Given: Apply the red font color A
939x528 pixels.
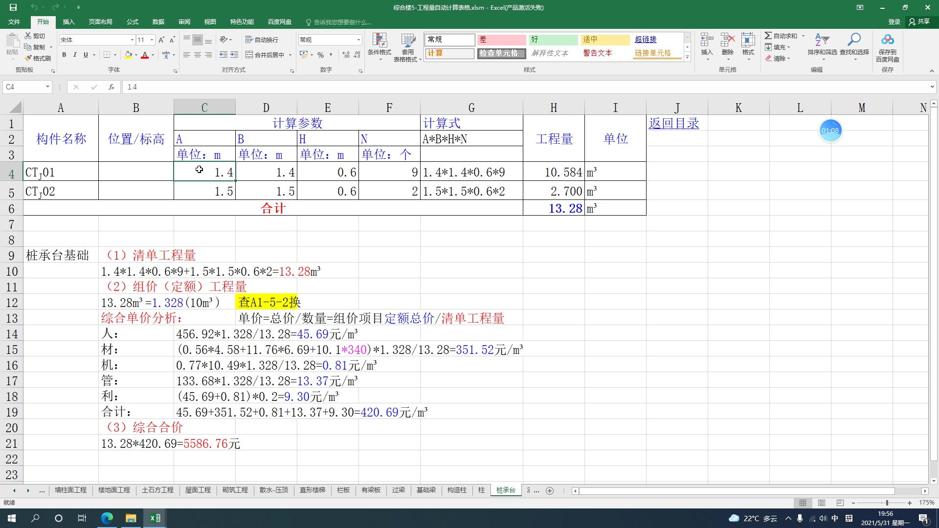Looking at the screenshot, I should point(145,55).
